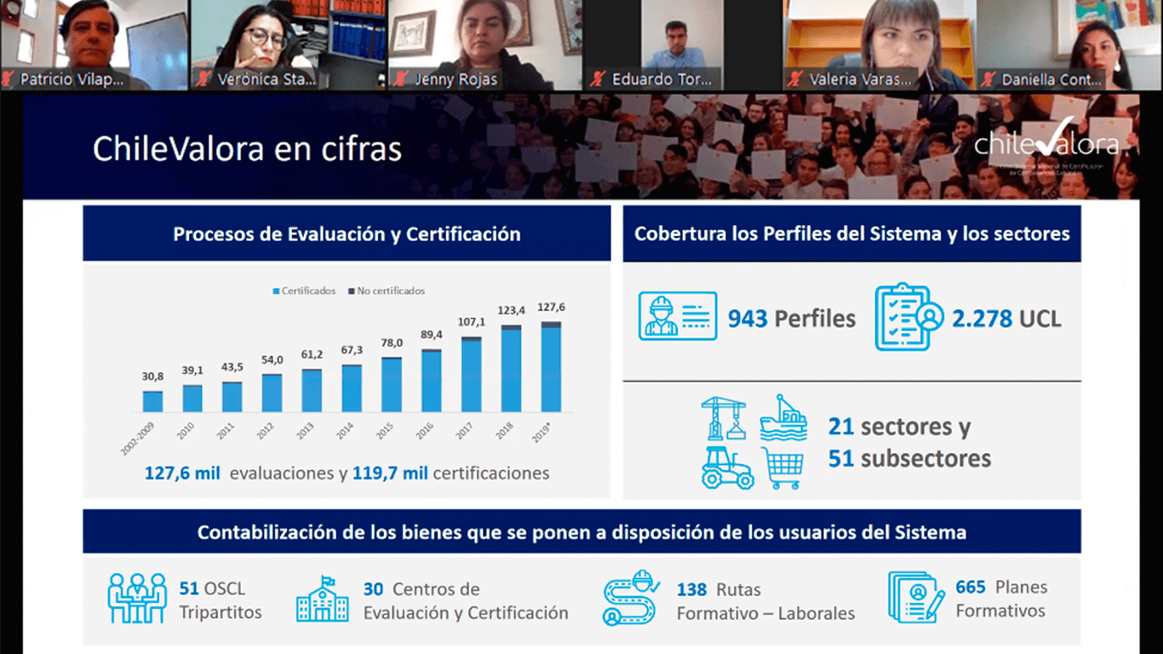The height and width of the screenshot is (654, 1163).
Task: Click muted microphone icon beside Verónica Sta
Action: tap(203, 79)
